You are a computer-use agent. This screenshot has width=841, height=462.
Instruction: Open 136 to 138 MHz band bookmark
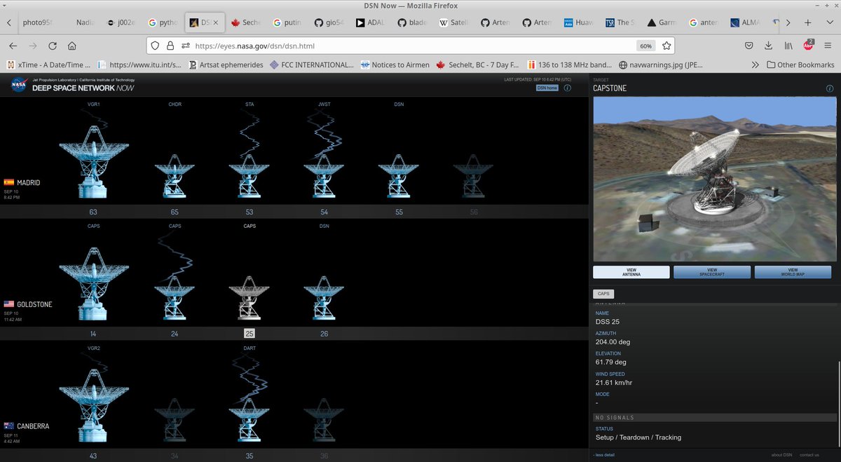(x=570, y=64)
